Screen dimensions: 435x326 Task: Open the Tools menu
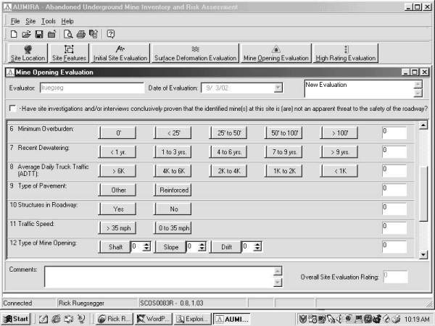[48, 21]
